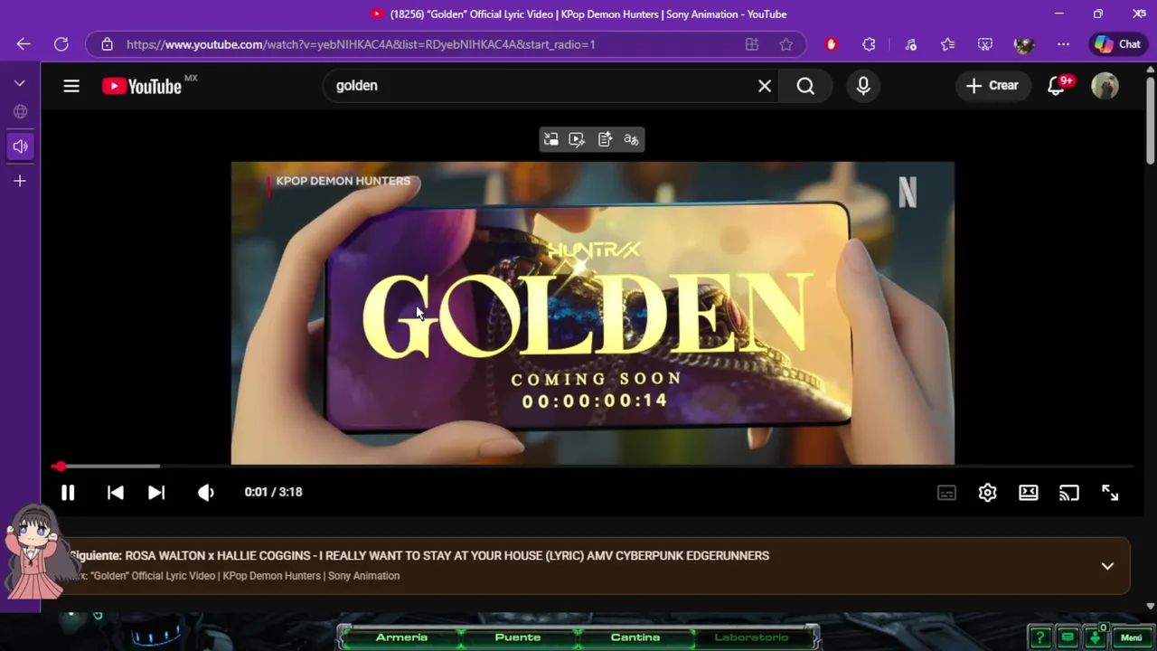Switch to theater mode
The width and height of the screenshot is (1157, 651).
pos(1029,493)
